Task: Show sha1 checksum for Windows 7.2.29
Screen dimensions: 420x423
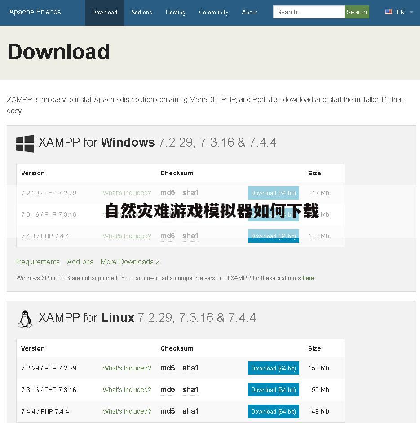Action: (190, 192)
